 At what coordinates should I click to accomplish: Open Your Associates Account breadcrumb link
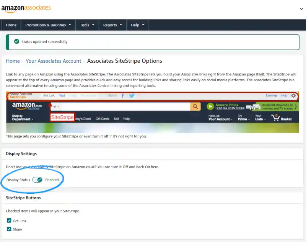click(x=53, y=61)
